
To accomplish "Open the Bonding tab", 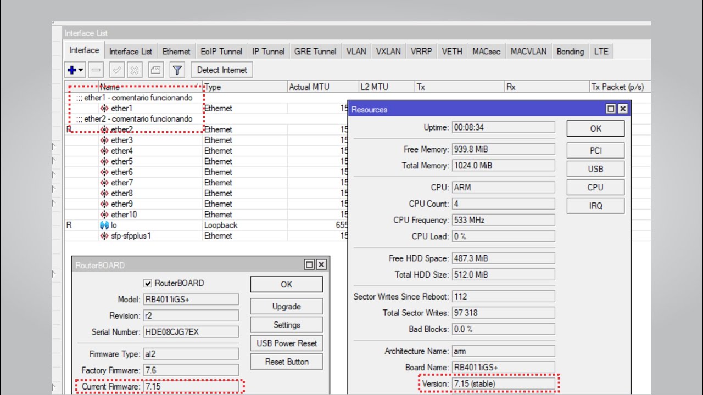I will [570, 52].
